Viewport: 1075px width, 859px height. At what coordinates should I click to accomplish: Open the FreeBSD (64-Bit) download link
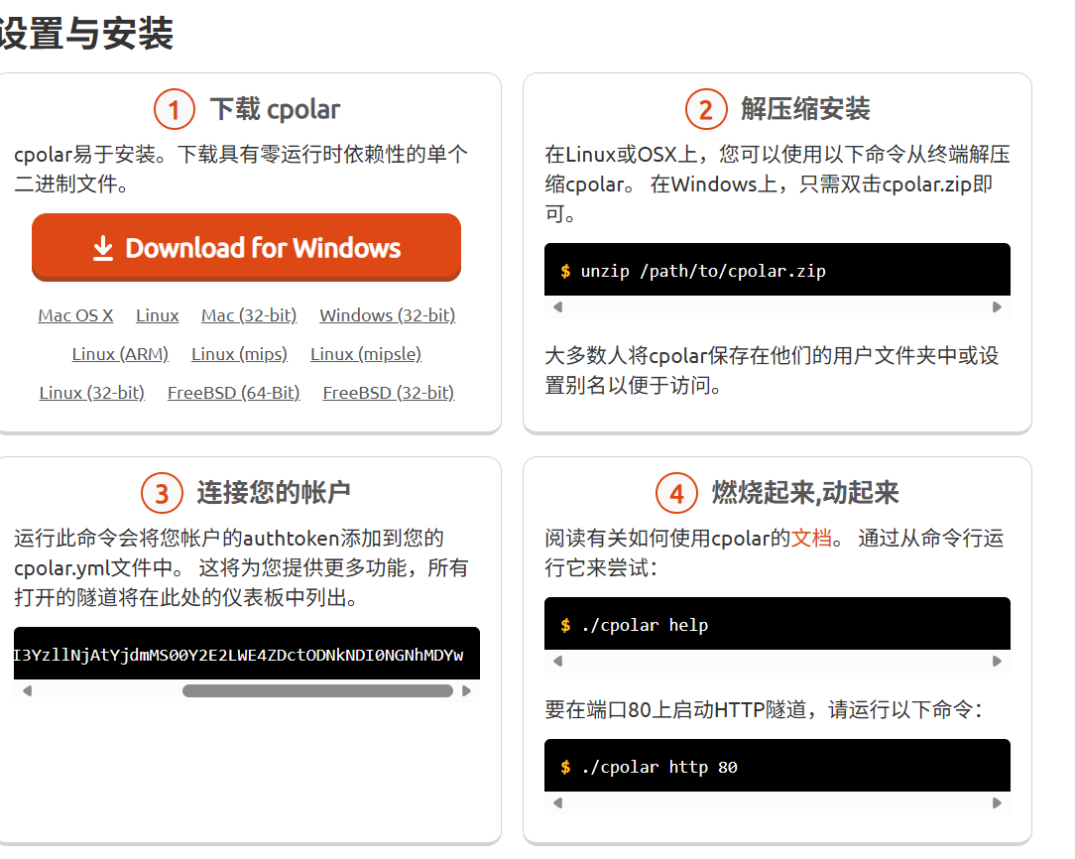(234, 393)
